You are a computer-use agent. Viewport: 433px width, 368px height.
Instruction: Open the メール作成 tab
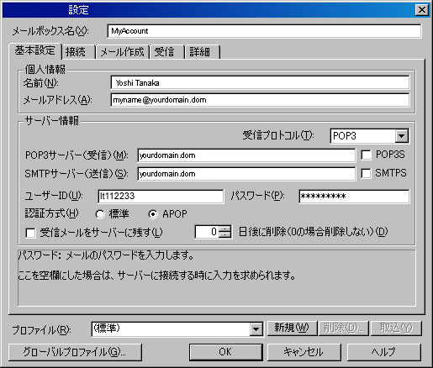point(123,52)
